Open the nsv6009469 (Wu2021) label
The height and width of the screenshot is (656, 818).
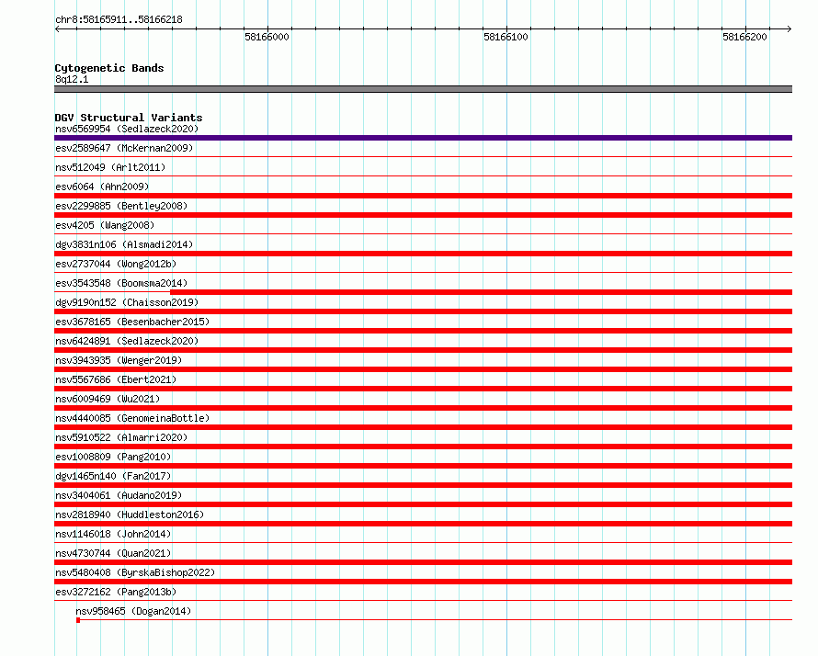tap(108, 399)
